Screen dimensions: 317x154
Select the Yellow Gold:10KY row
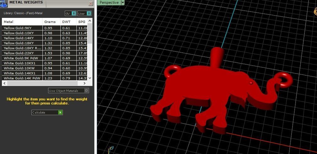pos(45,33)
